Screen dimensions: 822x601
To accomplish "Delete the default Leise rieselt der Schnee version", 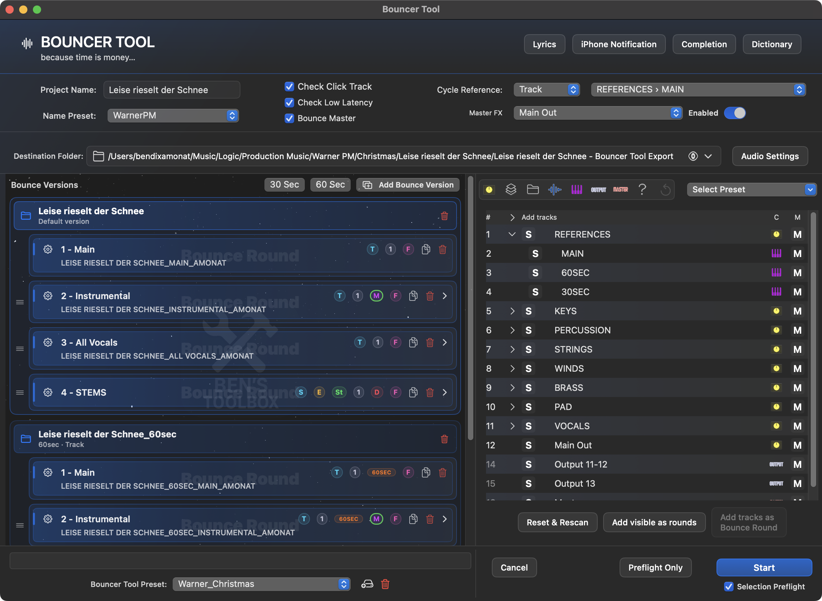I will point(444,216).
